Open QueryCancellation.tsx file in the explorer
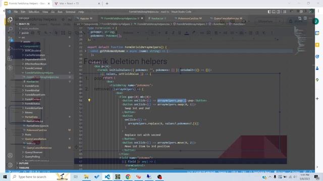This screenshot has height=181, width=323. [39, 148]
